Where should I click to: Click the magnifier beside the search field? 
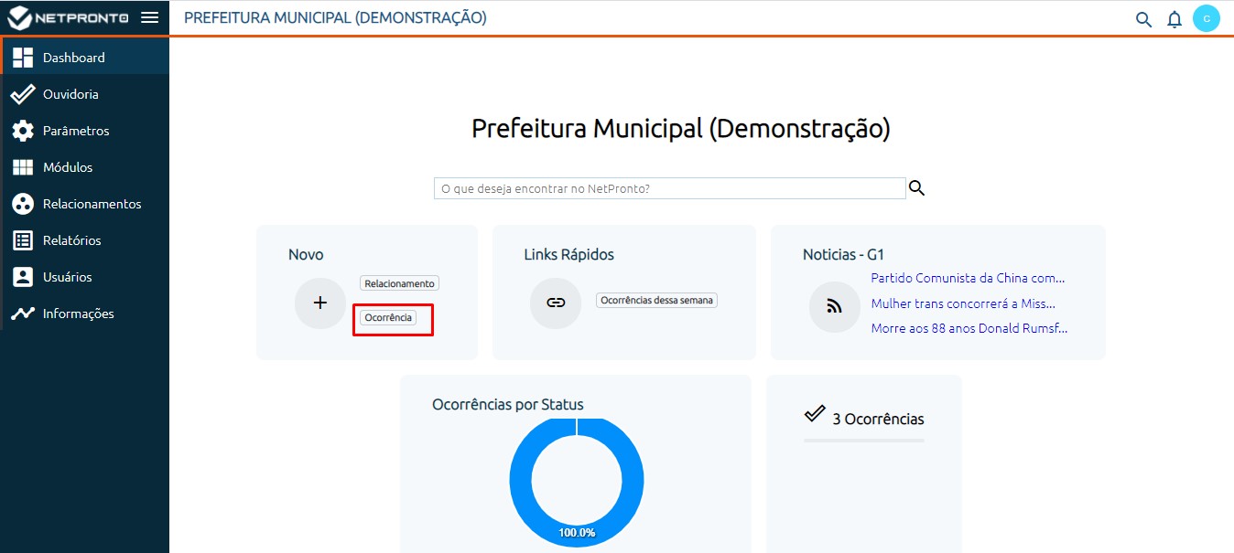coord(916,187)
